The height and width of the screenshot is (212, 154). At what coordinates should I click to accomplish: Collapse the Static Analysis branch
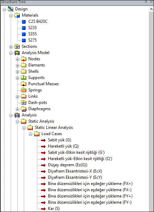point(17,122)
